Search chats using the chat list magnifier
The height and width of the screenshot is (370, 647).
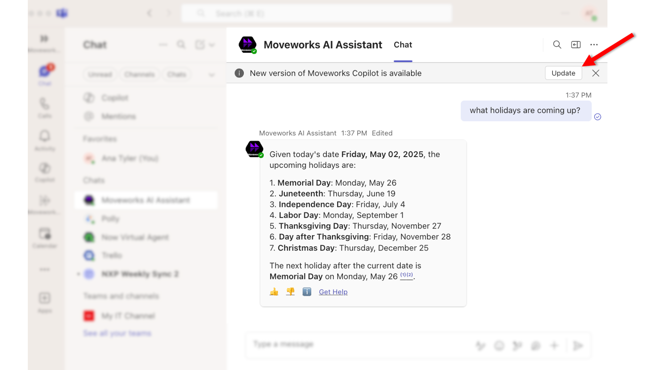tap(181, 45)
